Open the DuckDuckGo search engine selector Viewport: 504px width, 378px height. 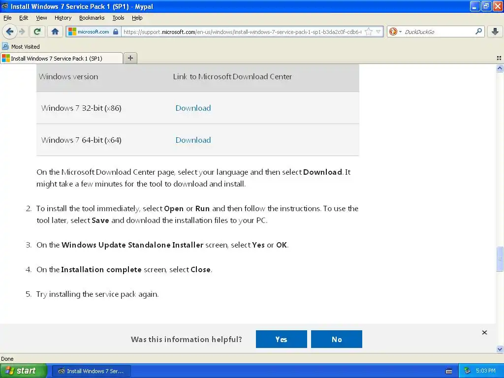tap(395, 31)
